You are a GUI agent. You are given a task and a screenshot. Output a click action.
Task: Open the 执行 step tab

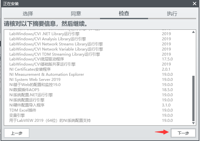point(172,14)
